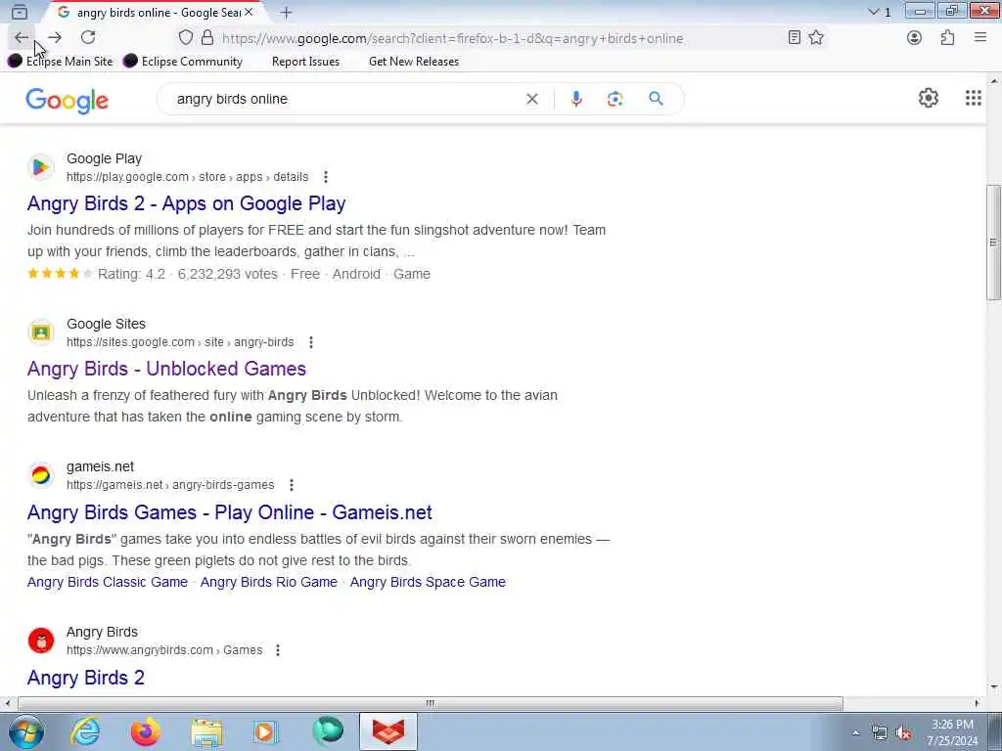1002x751 pixels.
Task: Open More options for gameis.net result
Action: [292, 485]
